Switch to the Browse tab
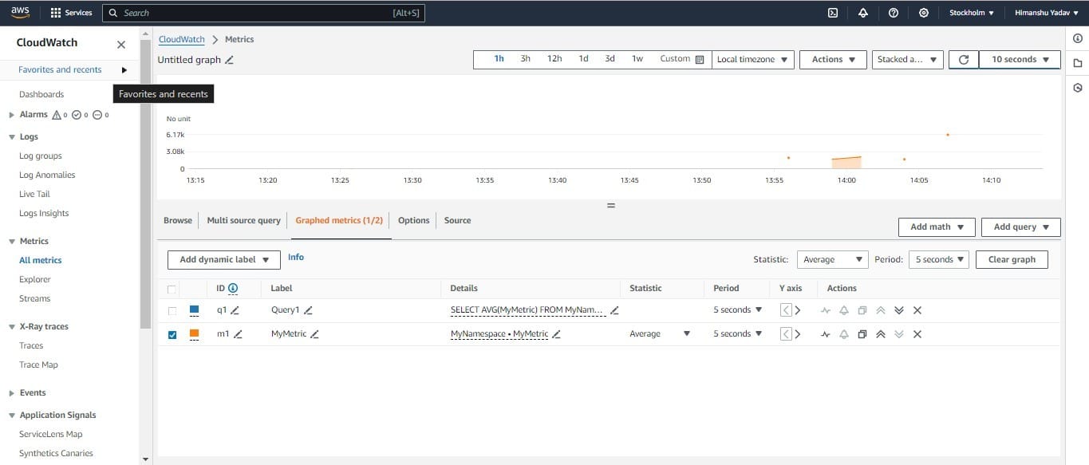The height and width of the screenshot is (465, 1089). pos(178,221)
